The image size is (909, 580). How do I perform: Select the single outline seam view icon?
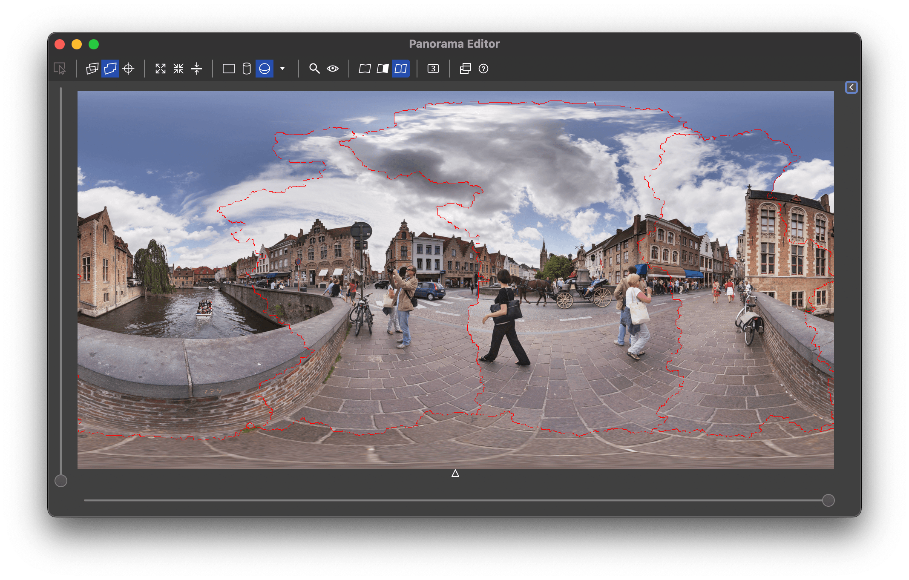365,69
